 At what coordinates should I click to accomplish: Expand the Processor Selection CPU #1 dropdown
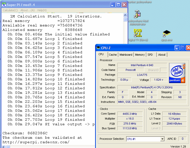162,139
